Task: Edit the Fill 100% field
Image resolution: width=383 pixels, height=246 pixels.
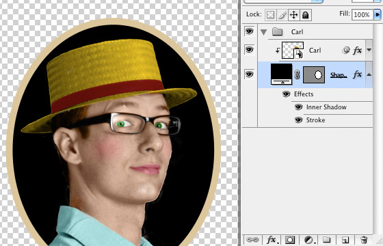Action: pyautogui.click(x=362, y=14)
